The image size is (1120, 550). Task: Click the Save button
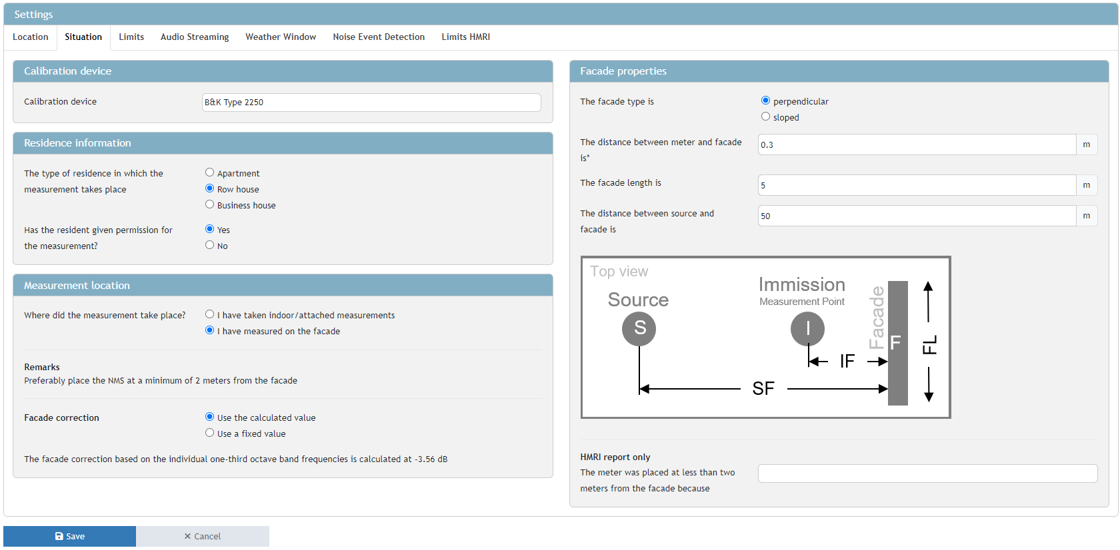[x=69, y=536]
